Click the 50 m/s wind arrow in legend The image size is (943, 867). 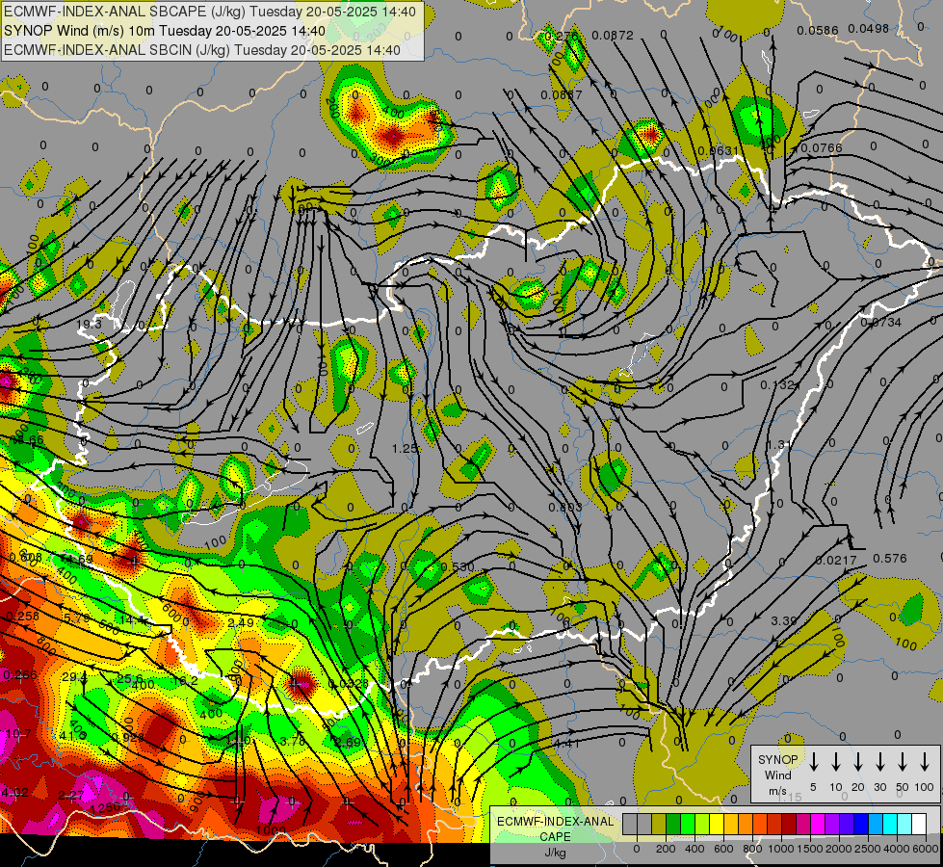[903, 762]
